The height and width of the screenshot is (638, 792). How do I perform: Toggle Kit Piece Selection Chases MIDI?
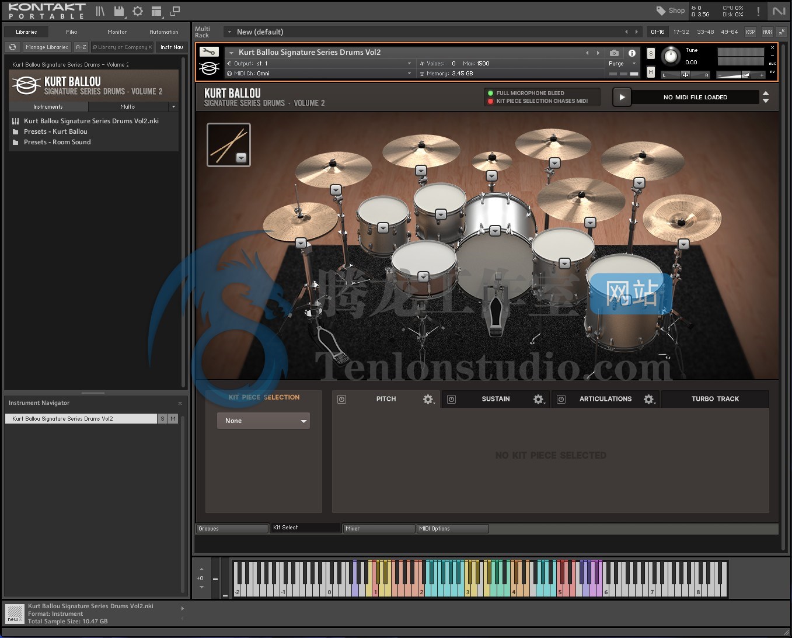coord(490,101)
